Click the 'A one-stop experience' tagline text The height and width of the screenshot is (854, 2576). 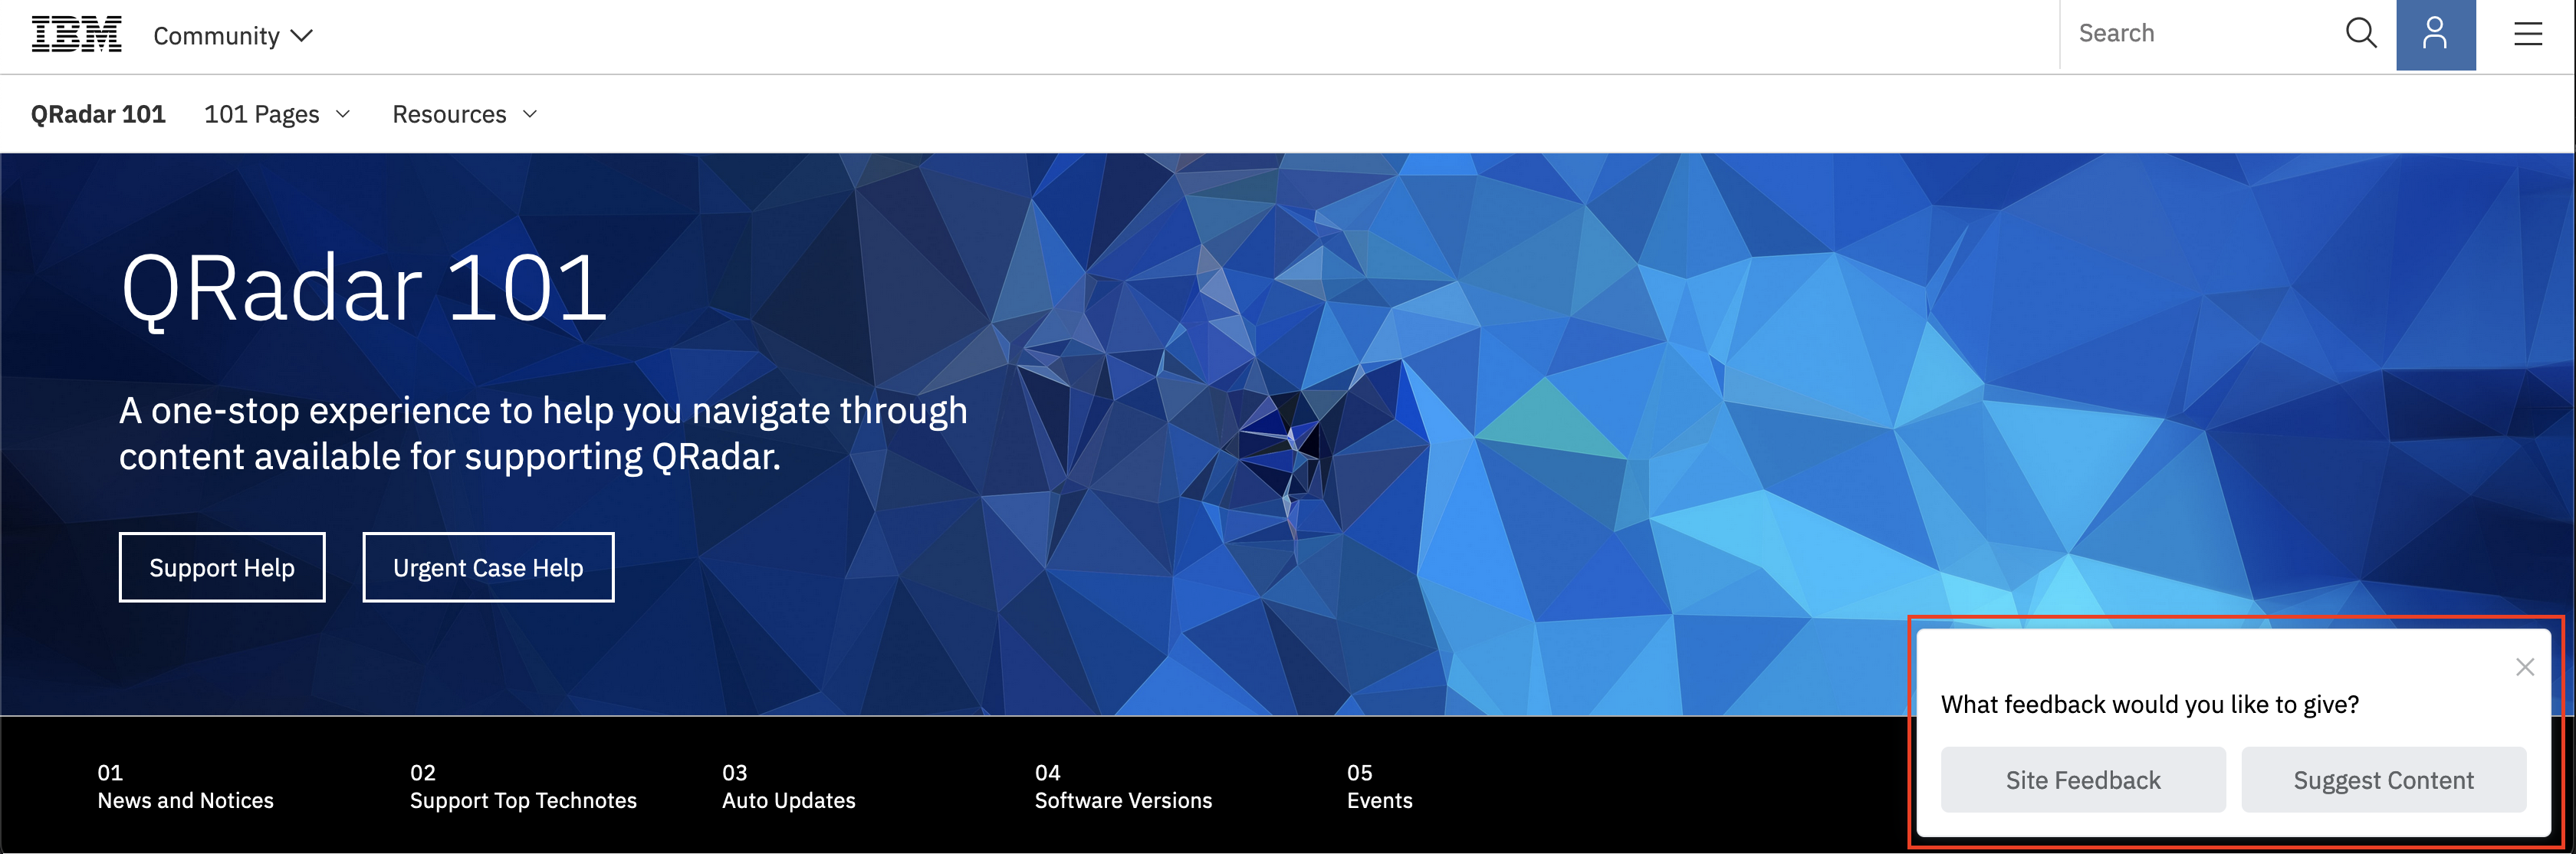click(543, 433)
